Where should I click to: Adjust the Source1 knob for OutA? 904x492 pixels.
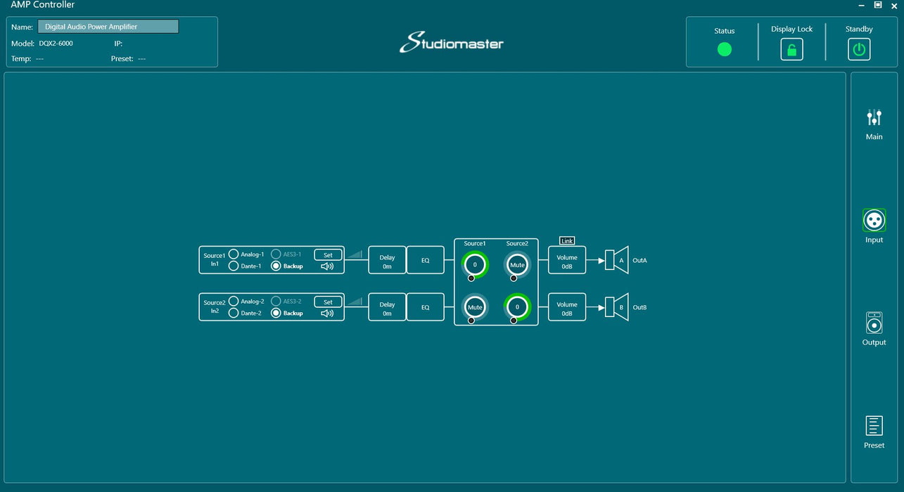[475, 265]
